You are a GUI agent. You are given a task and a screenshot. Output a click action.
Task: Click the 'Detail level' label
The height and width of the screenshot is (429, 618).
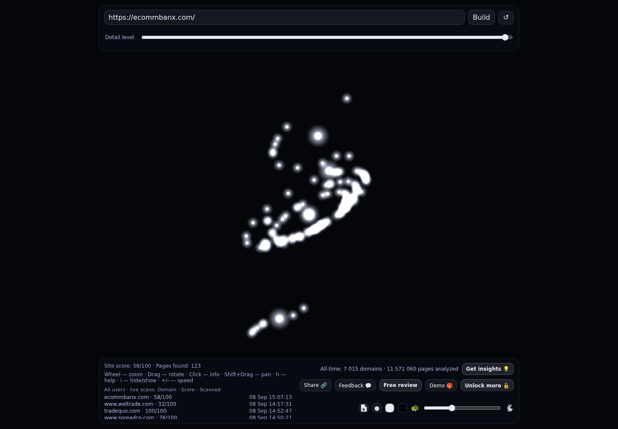coord(120,37)
